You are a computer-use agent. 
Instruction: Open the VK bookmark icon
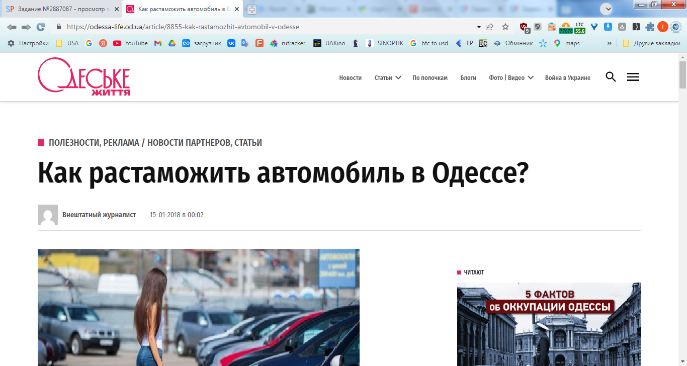click(231, 43)
